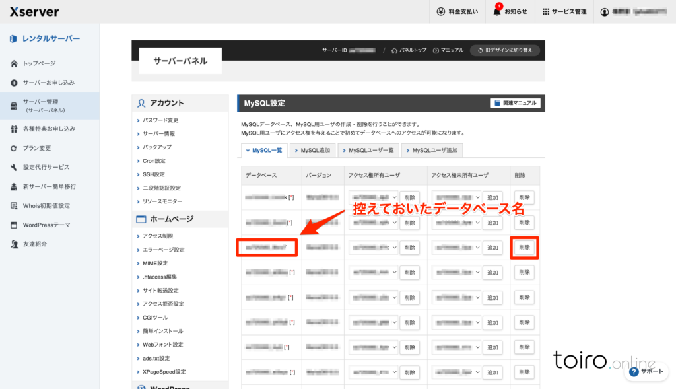
Task: Expand access-owner dropdown in highlighted row
Action: click(x=373, y=247)
